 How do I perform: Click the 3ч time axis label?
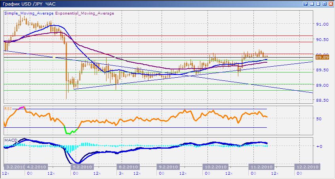coord(121,173)
